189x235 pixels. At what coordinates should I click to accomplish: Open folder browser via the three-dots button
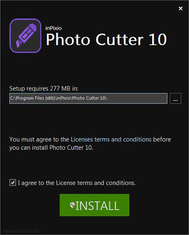(x=175, y=98)
